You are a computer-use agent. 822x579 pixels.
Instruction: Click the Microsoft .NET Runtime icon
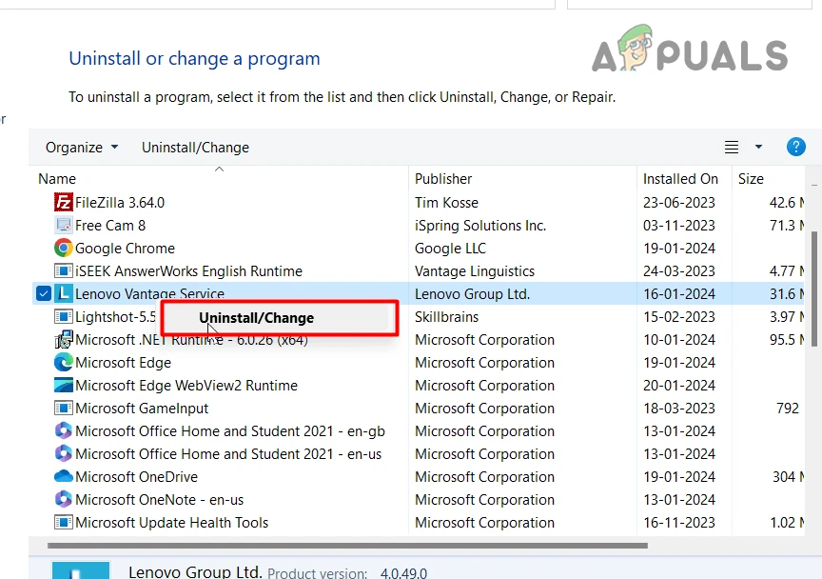tap(64, 340)
